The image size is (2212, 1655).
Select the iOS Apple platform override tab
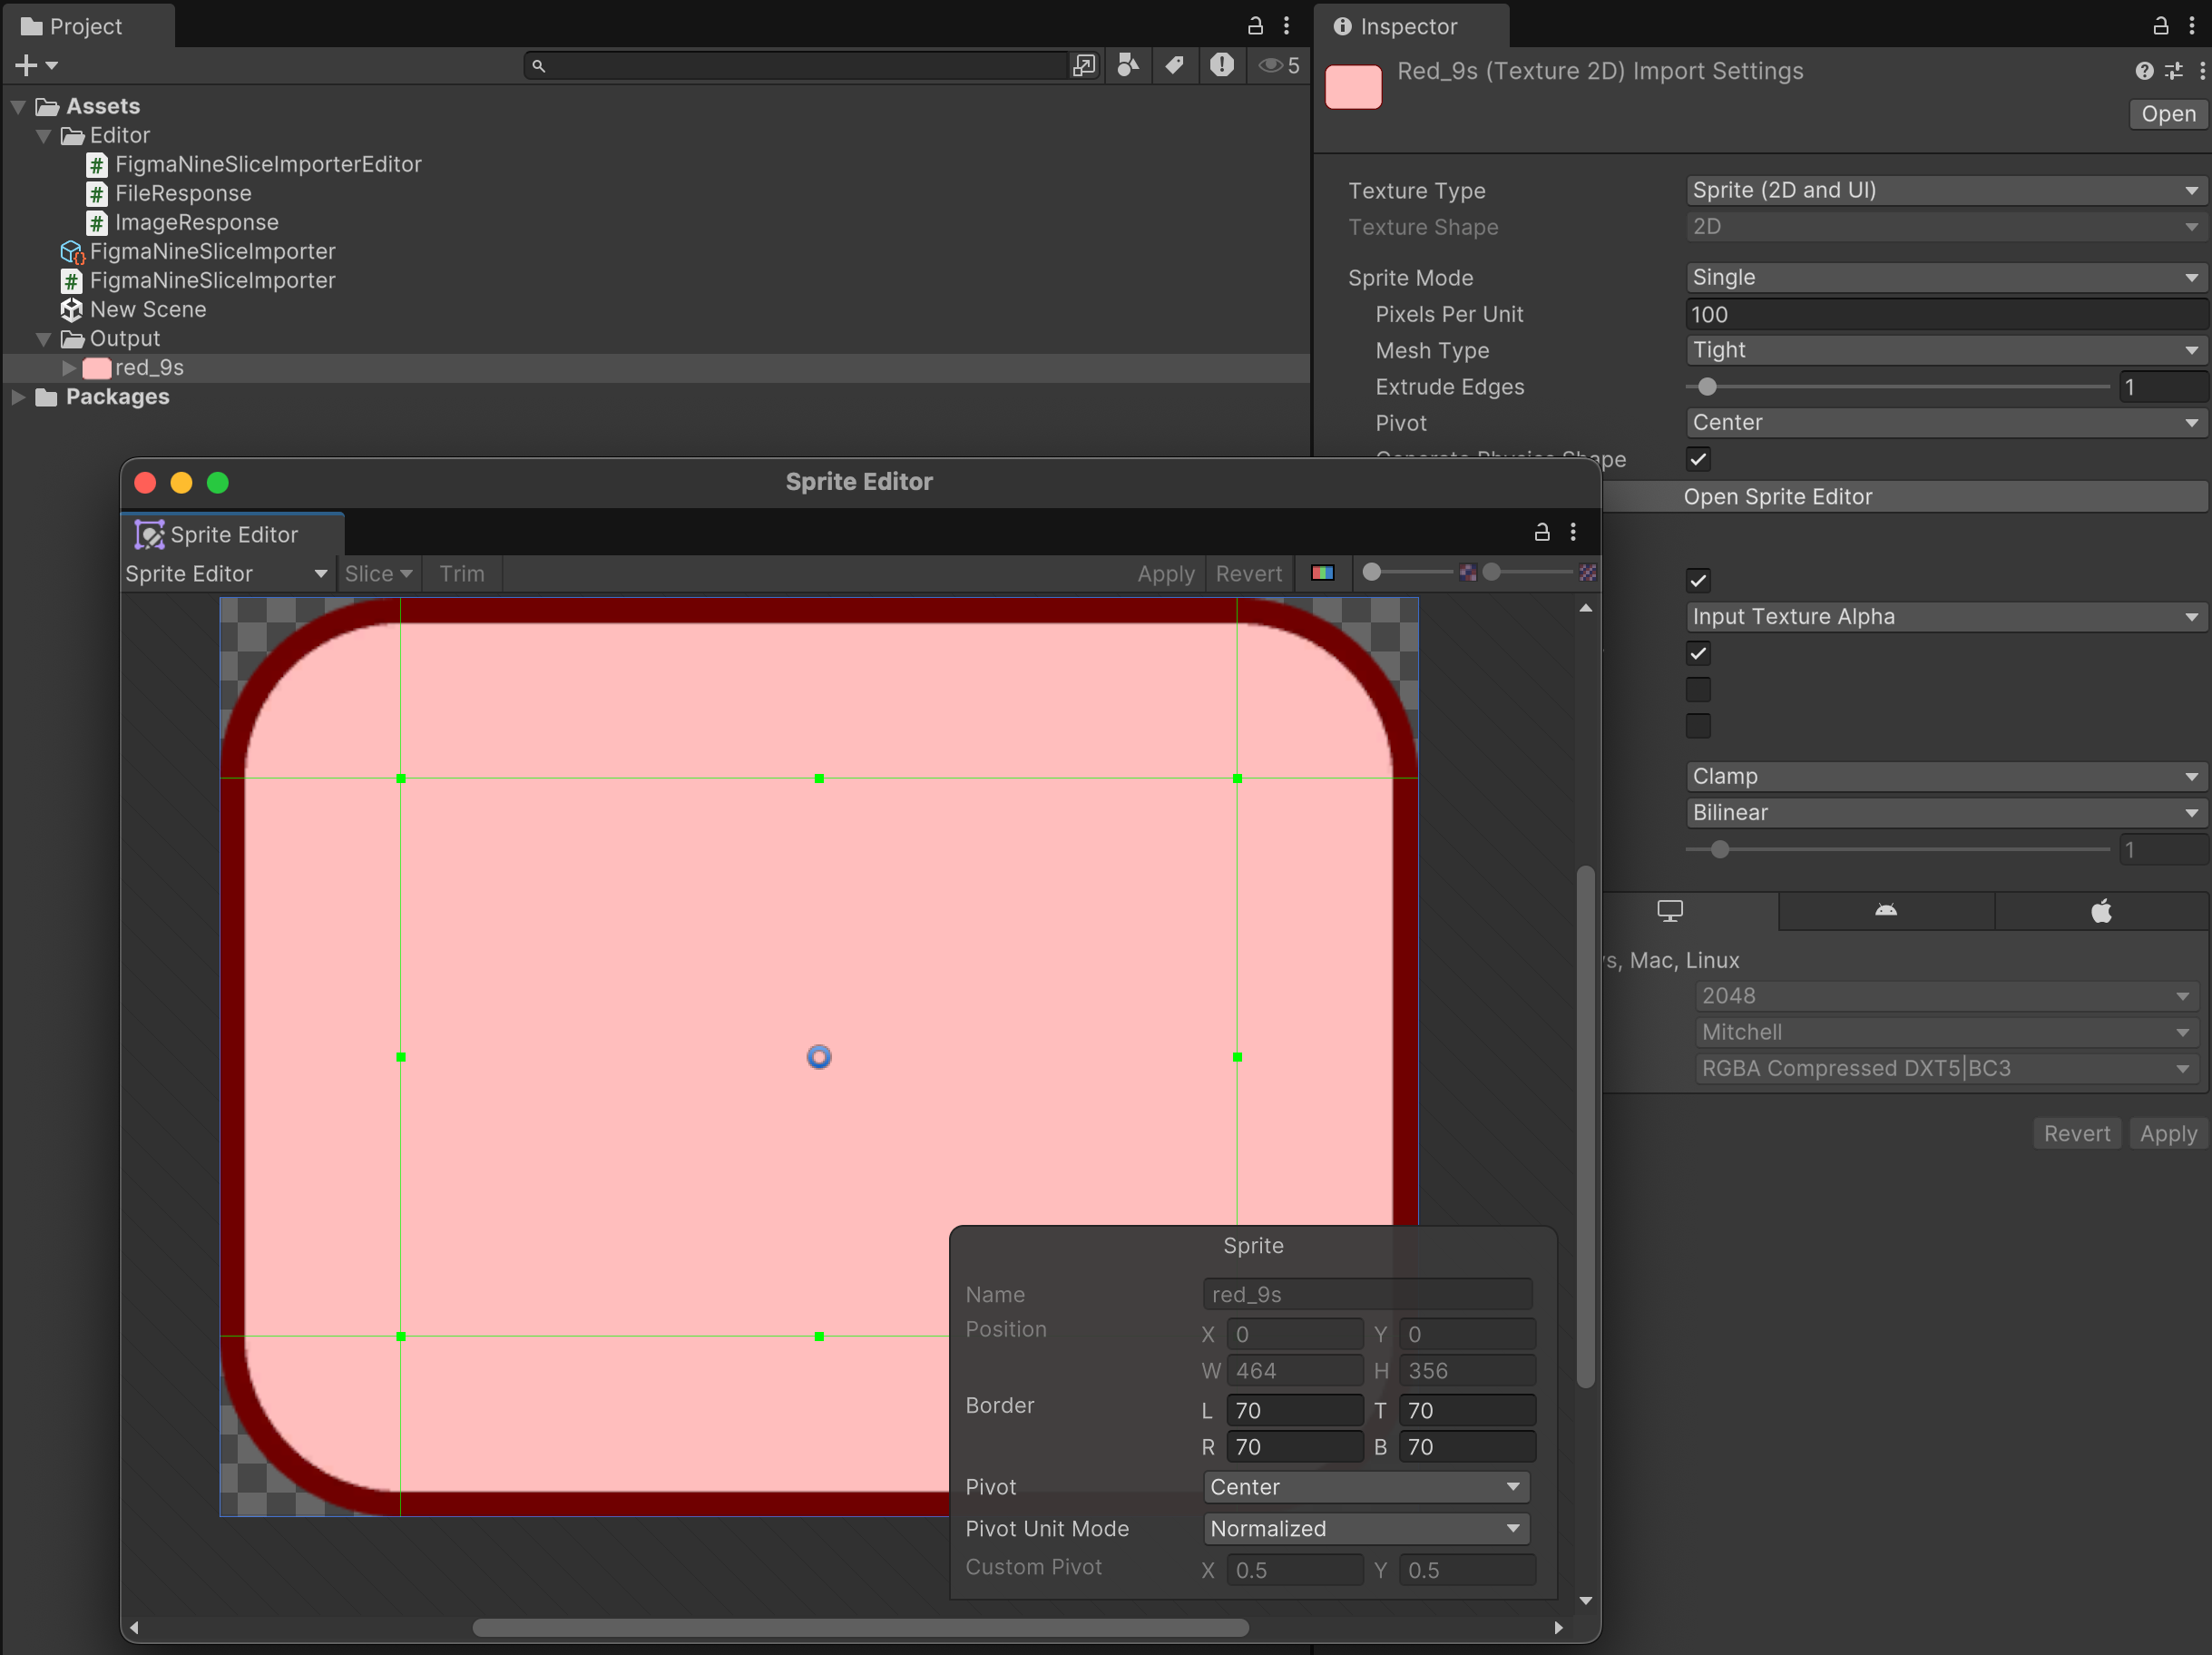[x=2101, y=911]
